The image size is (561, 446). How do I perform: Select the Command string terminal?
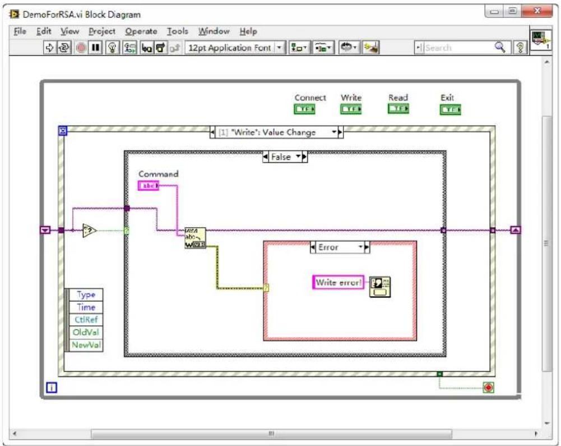pyautogui.click(x=149, y=186)
